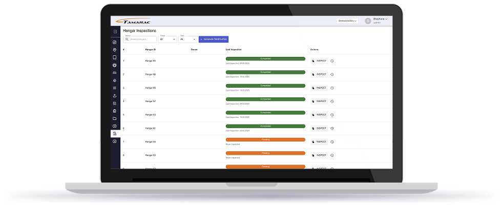
Task: Open the upload arrow sidebar icon
Action: [115, 96]
